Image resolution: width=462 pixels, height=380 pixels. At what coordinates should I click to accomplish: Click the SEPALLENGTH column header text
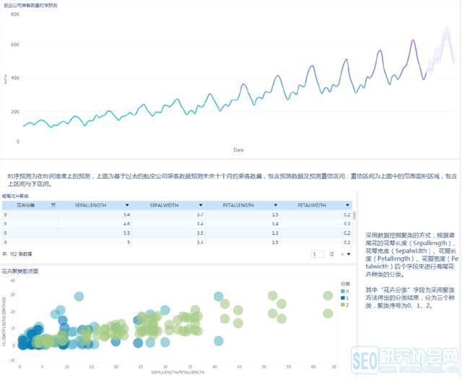pos(90,205)
